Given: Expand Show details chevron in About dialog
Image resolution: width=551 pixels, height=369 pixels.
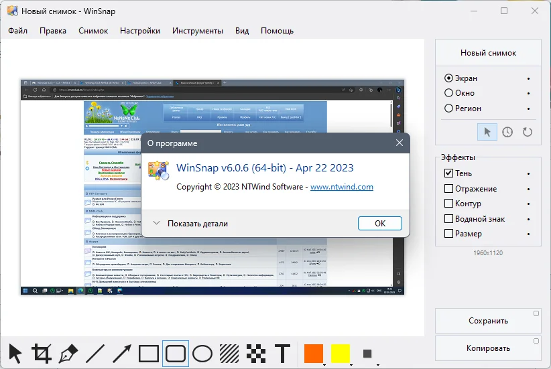Looking at the screenshot, I should (x=157, y=223).
